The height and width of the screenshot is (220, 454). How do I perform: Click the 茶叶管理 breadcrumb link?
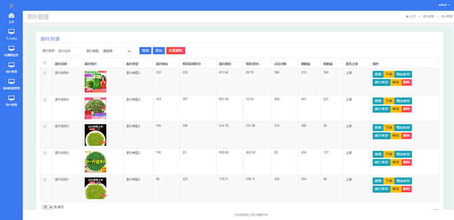coord(428,16)
